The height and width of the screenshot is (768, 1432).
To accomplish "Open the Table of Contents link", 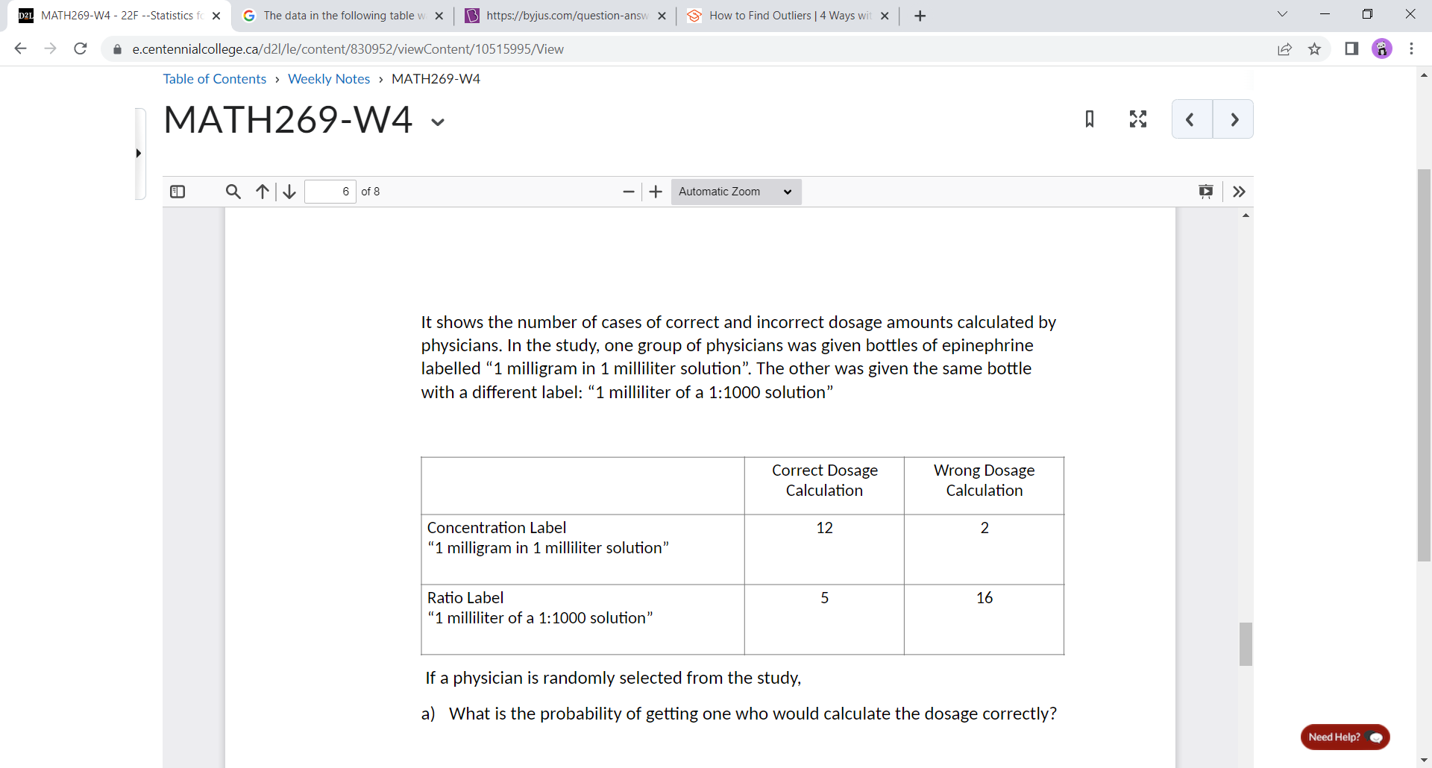I will coord(214,78).
